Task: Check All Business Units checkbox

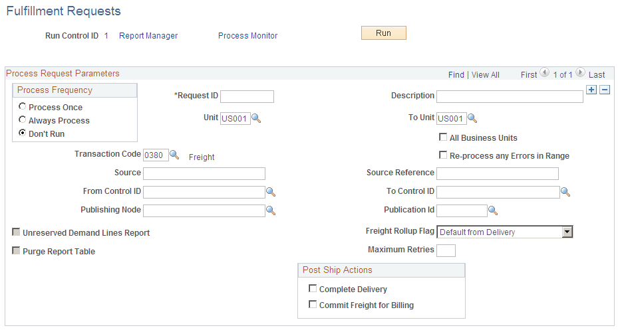Action: click(x=443, y=137)
